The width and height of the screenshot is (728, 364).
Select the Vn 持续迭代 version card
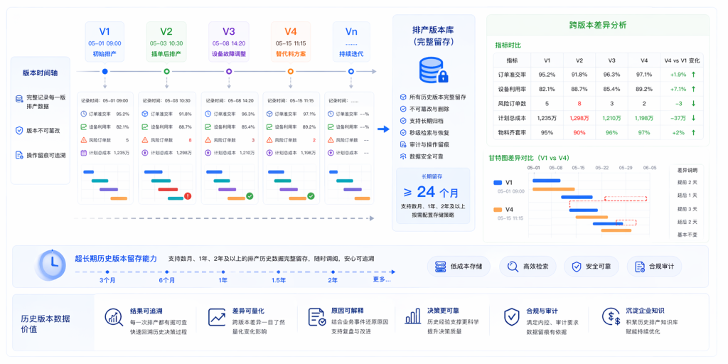point(351,42)
